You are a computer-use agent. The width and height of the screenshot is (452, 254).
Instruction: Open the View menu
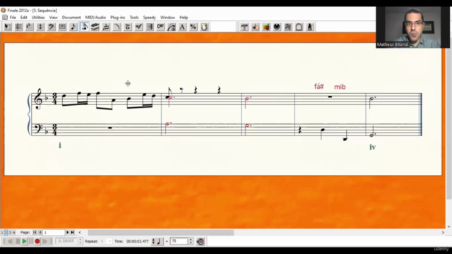54,17
